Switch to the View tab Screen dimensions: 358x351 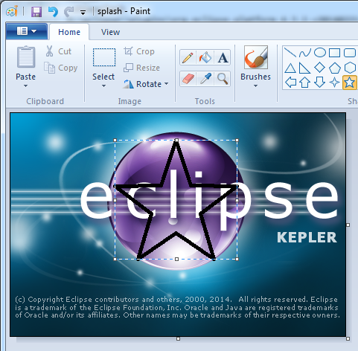110,32
